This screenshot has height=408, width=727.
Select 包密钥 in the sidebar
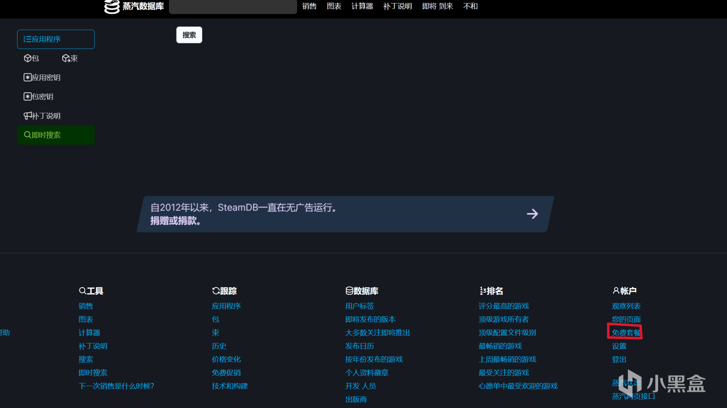tap(38, 96)
